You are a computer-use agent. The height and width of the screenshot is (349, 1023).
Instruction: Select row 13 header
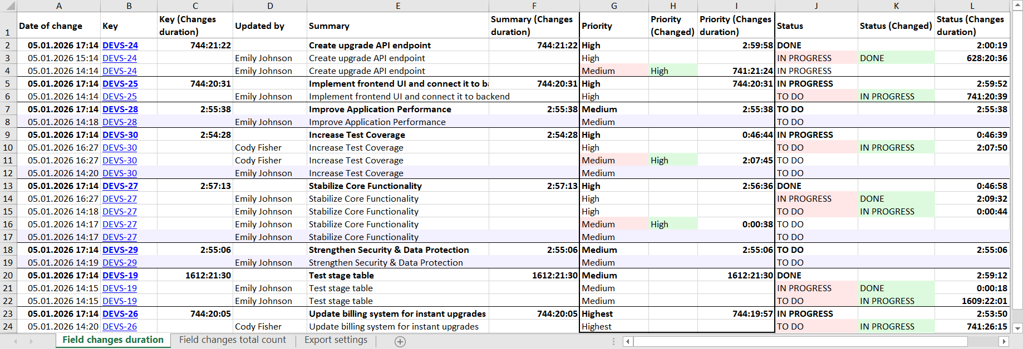coord(8,186)
